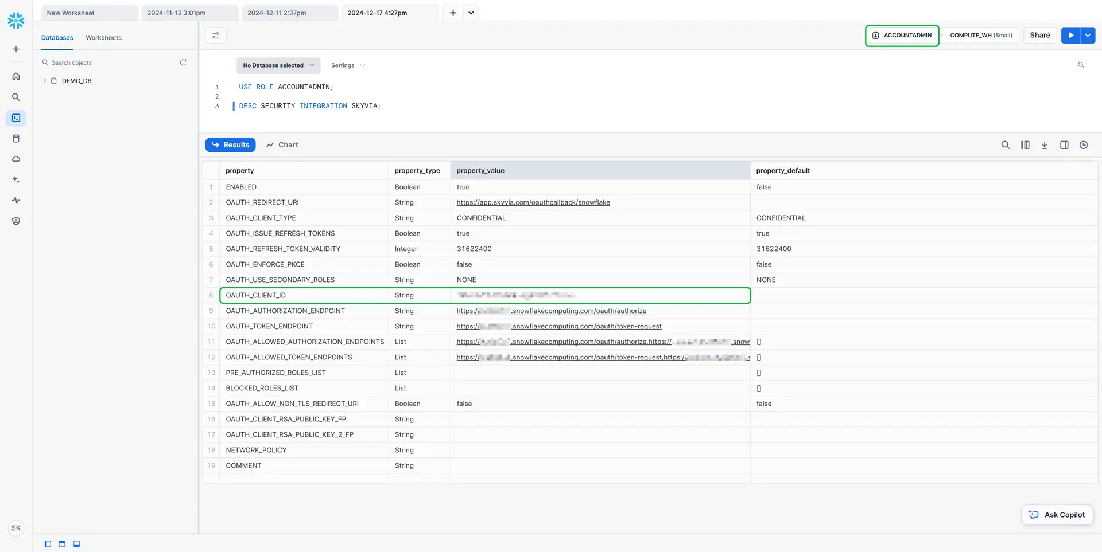Open the Search icon in left sidebar
Screen dimensions: 1102x552
(x=16, y=97)
